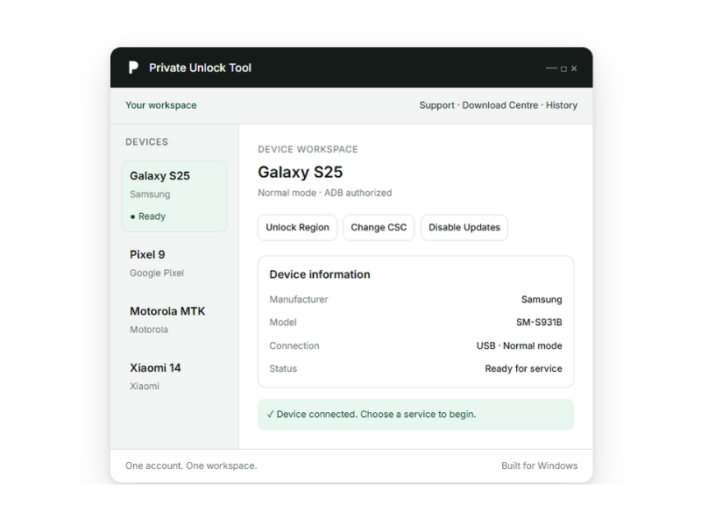Click the checkmark in the connected banner

[270, 414]
